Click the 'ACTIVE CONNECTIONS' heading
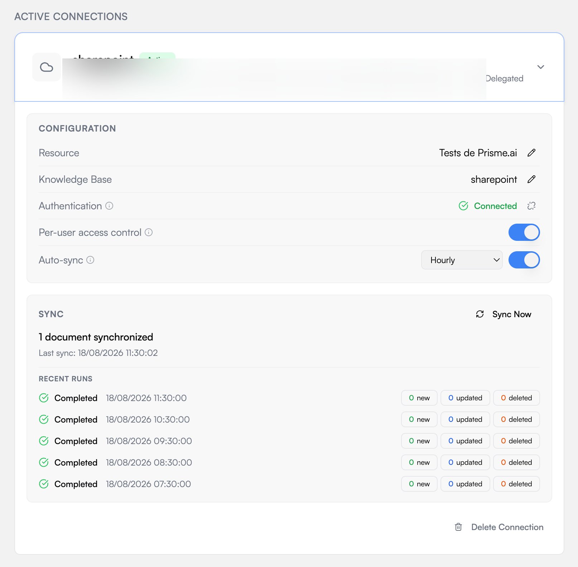This screenshot has height=567, width=578. pos(71,16)
